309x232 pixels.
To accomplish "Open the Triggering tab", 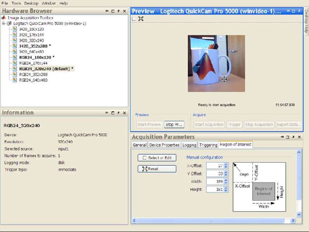I will [208, 145].
